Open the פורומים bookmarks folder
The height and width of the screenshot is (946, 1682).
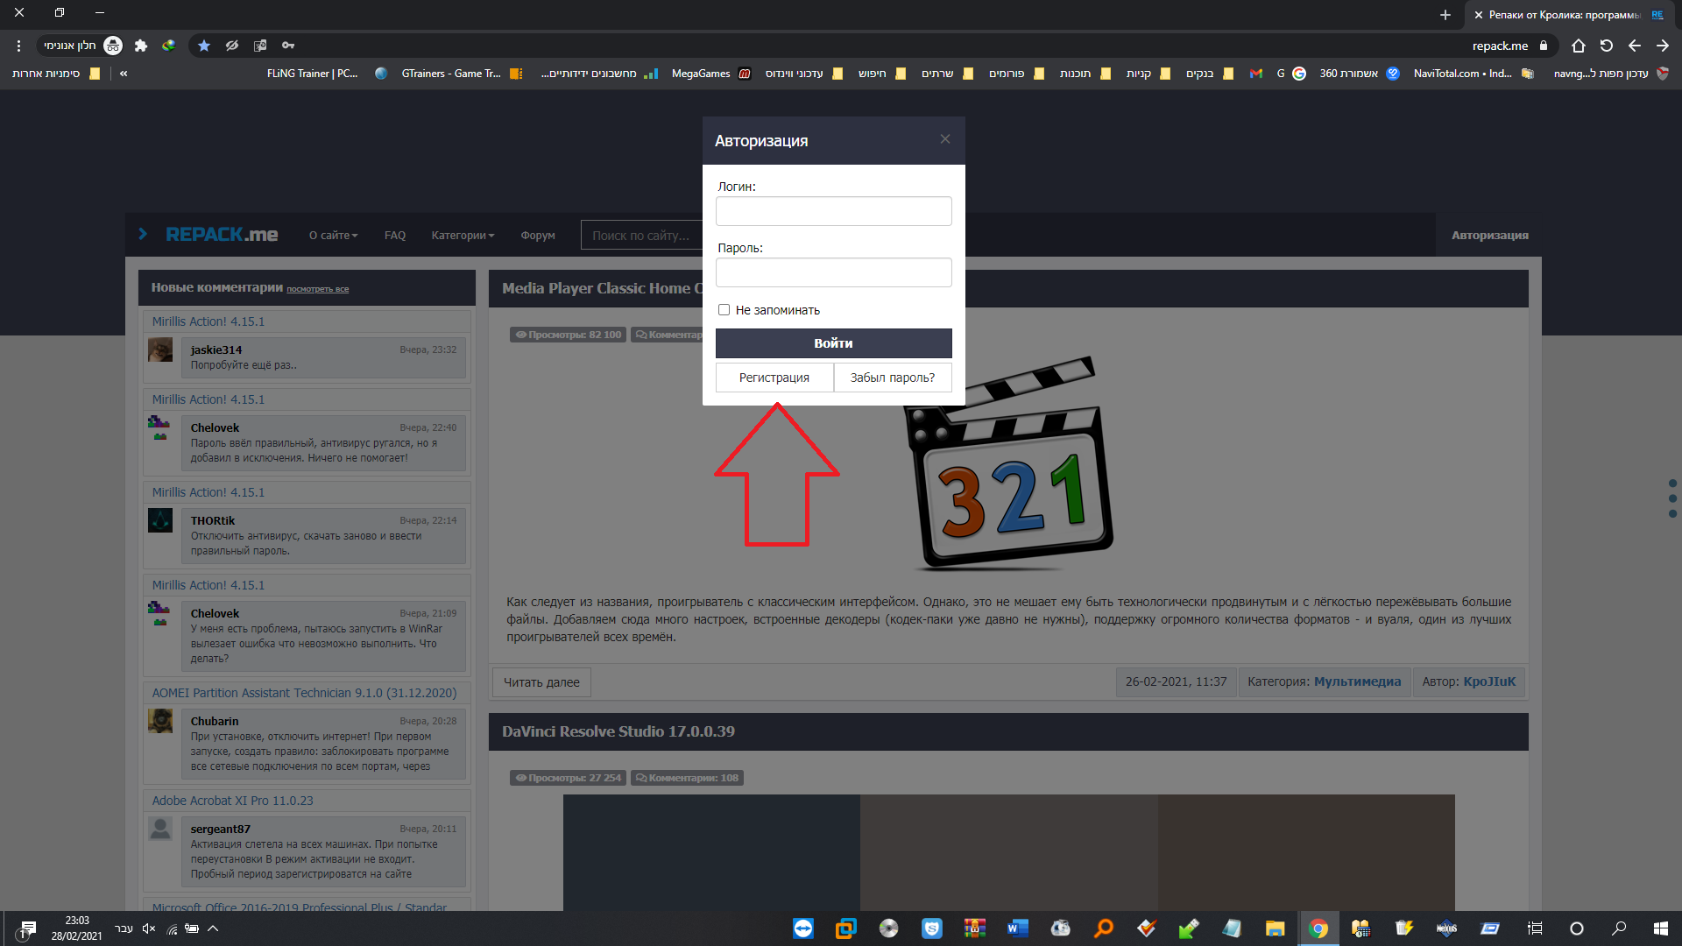(x=1016, y=74)
